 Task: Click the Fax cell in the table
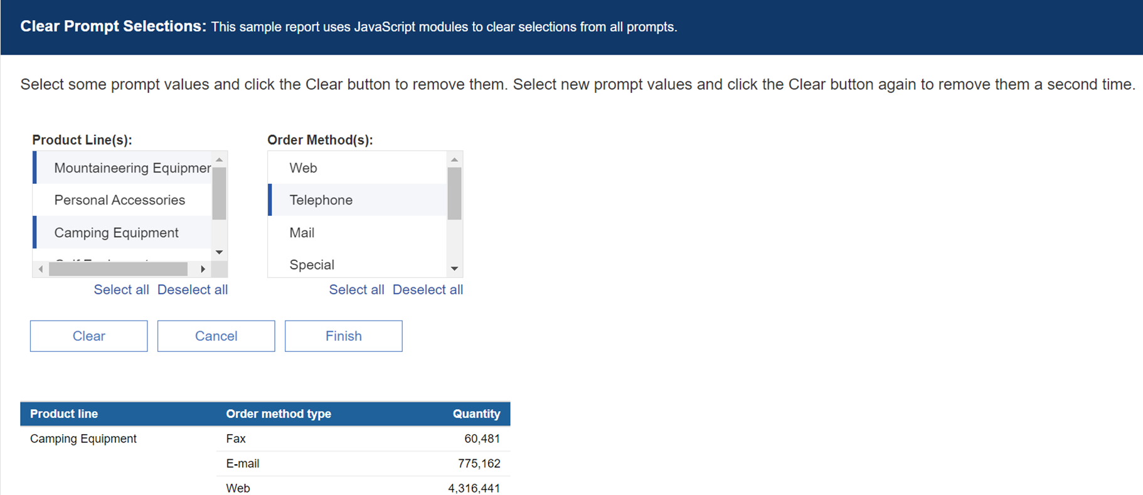[236, 439]
